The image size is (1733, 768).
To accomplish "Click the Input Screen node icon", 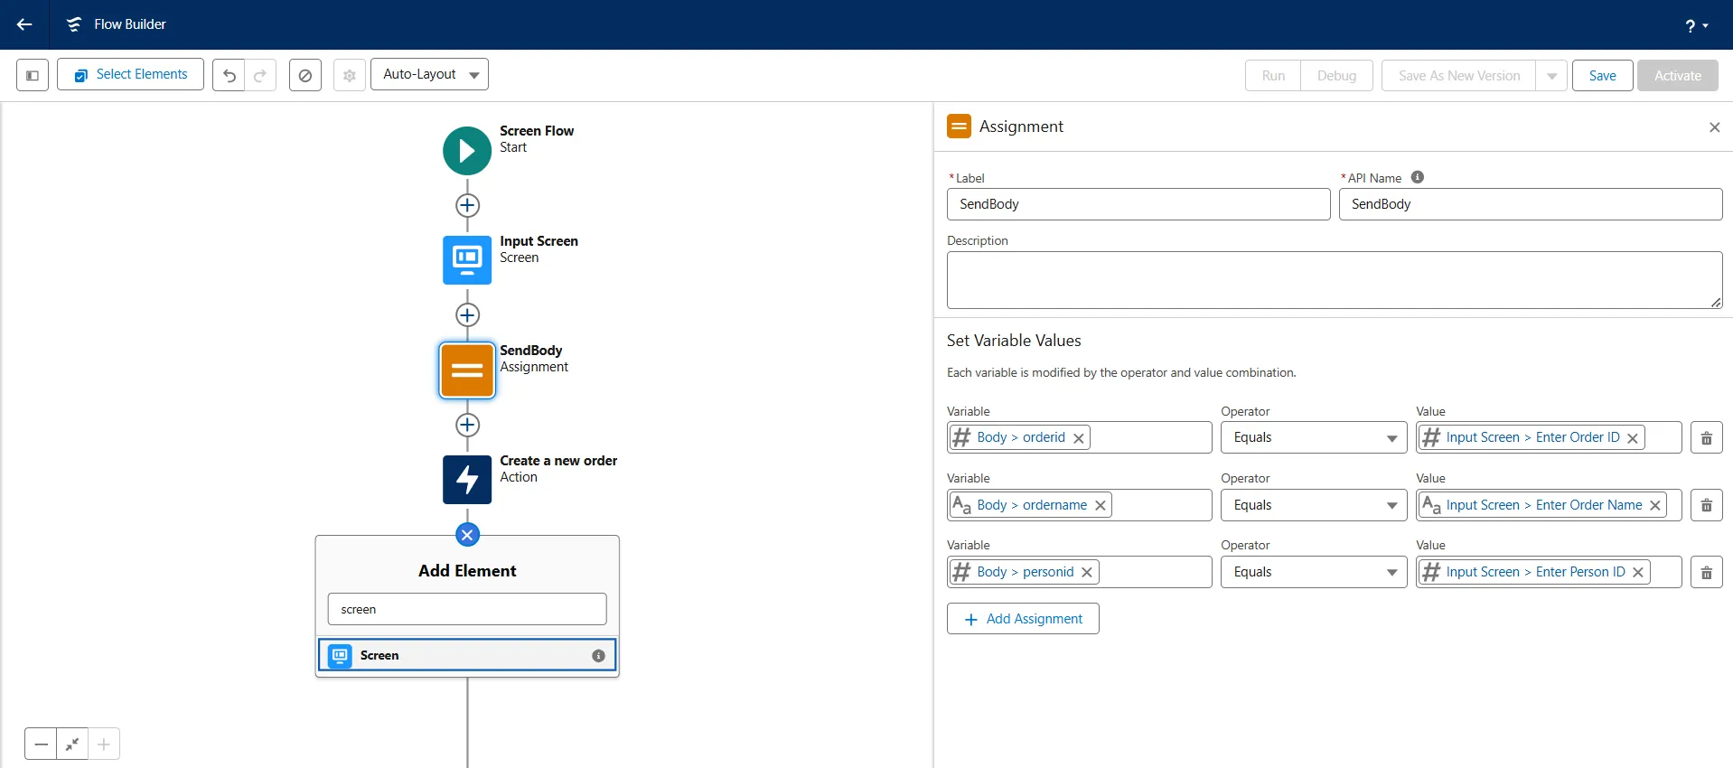I will (x=467, y=260).
